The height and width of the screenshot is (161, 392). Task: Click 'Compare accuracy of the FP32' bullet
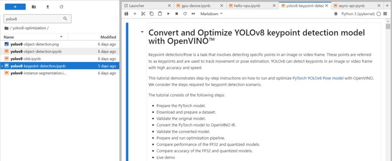pos(204,151)
